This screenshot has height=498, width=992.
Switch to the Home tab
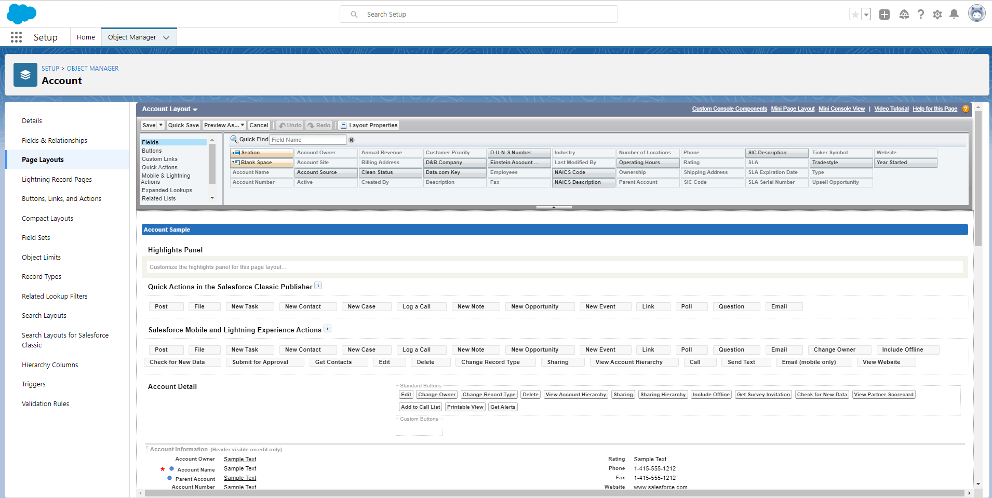[86, 37]
